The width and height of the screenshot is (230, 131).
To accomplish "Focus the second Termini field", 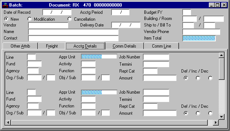I will [156, 99].
